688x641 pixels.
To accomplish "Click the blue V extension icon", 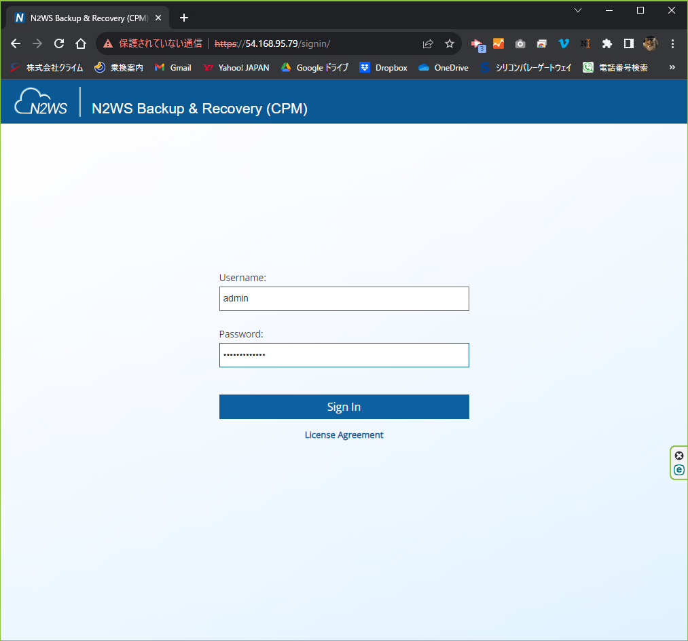I will (x=564, y=43).
